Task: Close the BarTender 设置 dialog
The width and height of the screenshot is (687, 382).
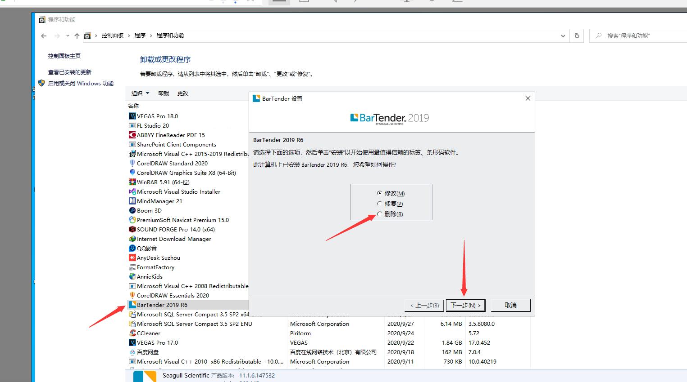Action: (x=528, y=98)
